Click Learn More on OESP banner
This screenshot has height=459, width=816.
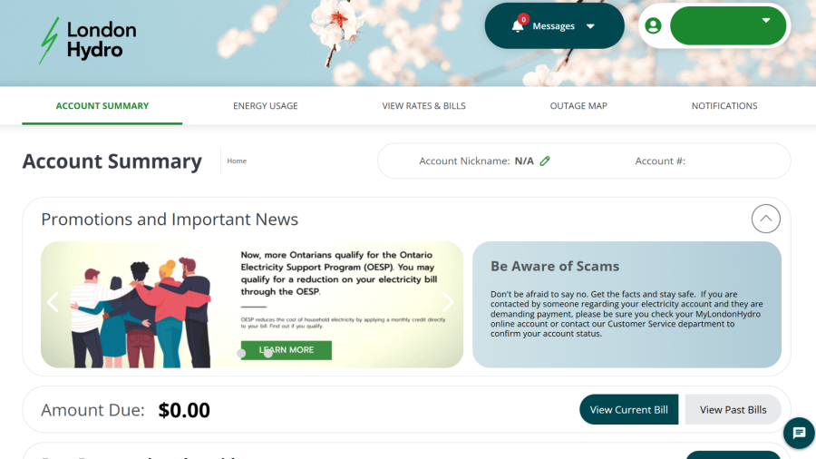[287, 350]
